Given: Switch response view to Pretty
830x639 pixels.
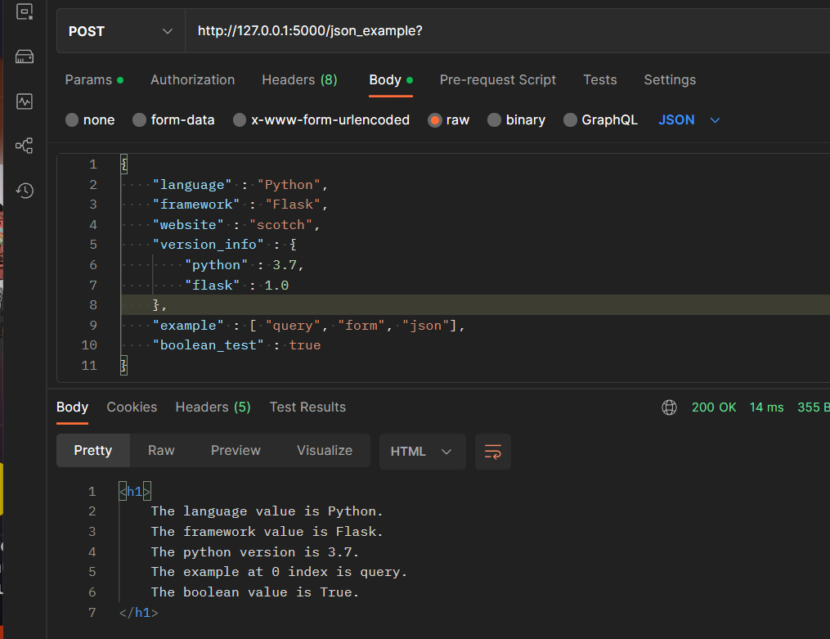Looking at the screenshot, I should (x=93, y=451).
